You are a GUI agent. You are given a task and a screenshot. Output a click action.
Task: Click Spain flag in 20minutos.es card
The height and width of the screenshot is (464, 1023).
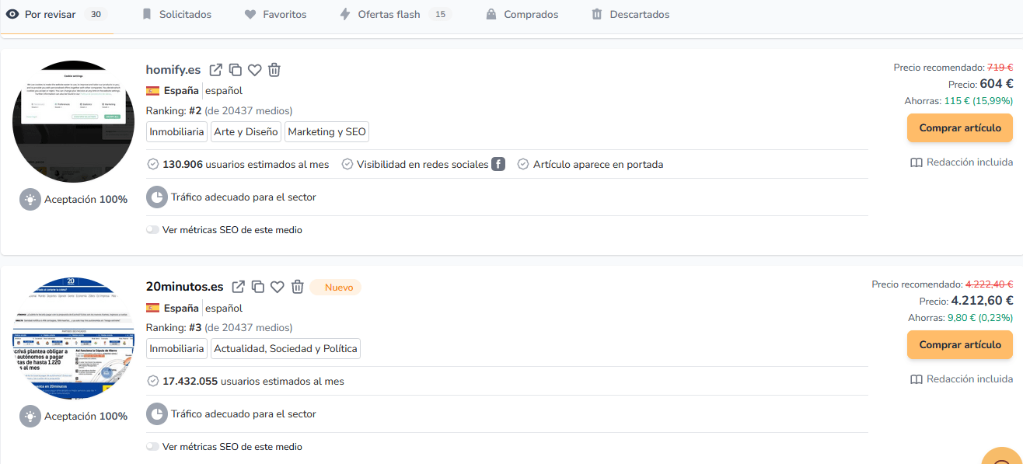tap(153, 308)
